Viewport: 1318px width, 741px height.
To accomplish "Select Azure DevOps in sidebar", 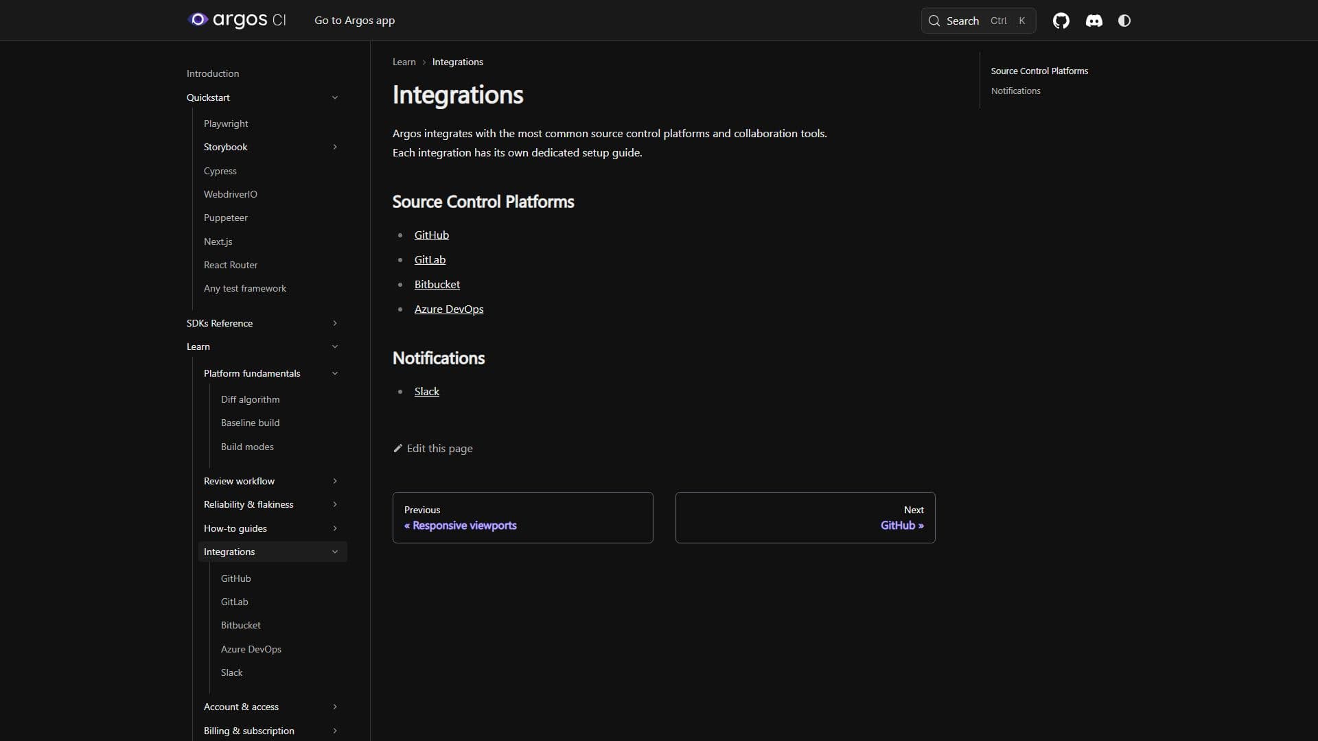I will (x=251, y=649).
